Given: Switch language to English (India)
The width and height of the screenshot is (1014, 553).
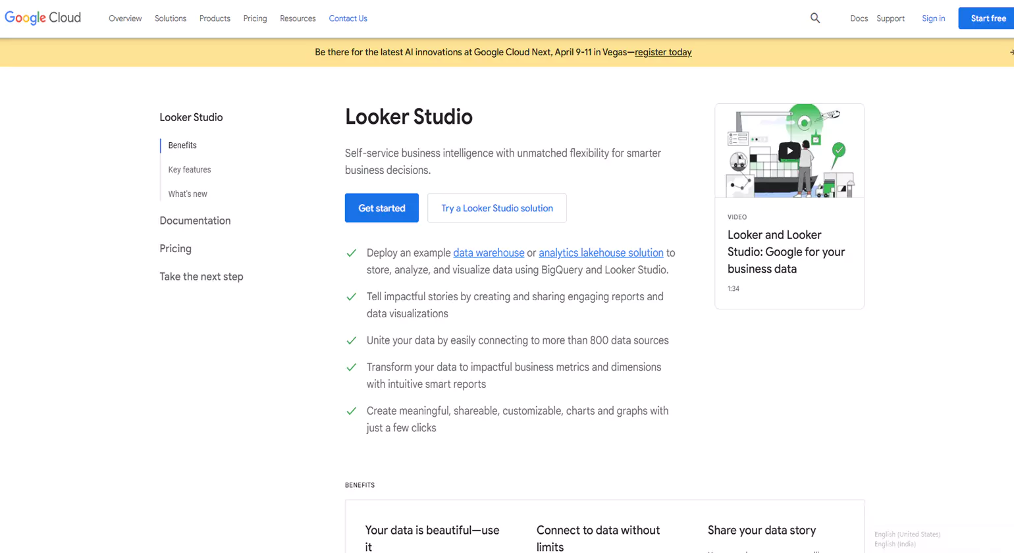Looking at the screenshot, I should click(x=895, y=544).
